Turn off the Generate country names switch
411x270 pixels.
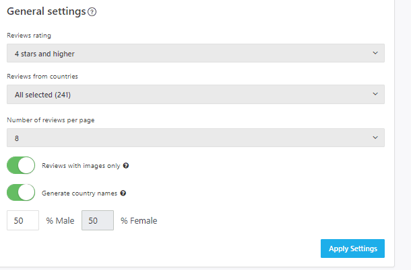[21, 192]
